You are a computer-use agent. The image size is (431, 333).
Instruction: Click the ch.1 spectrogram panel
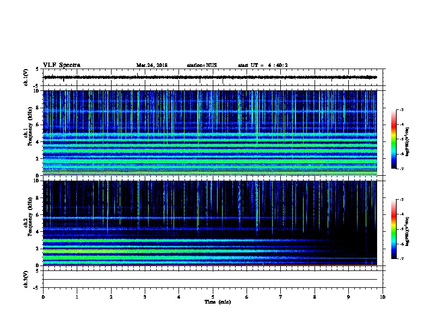(x=210, y=133)
